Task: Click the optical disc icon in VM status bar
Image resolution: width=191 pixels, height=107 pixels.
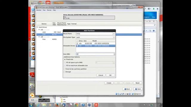Action: point(119,94)
